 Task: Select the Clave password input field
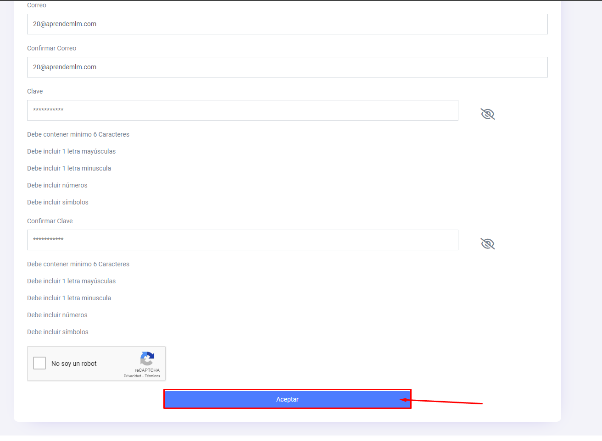(242, 110)
